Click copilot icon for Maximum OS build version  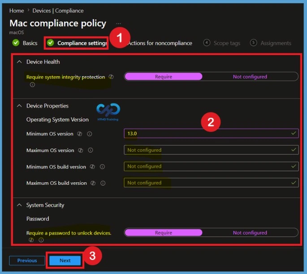[93, 183]
